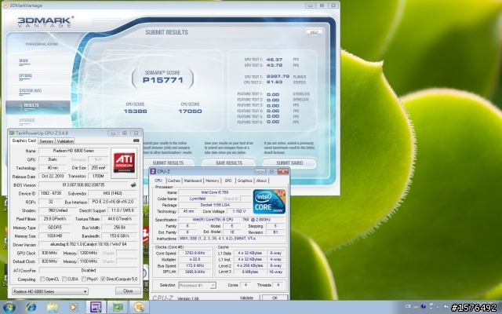Image resolution: width=502 pixels, height=314 pixels.
Task: Click the Intel Core i5 760 name field
Action: [214, 192]
